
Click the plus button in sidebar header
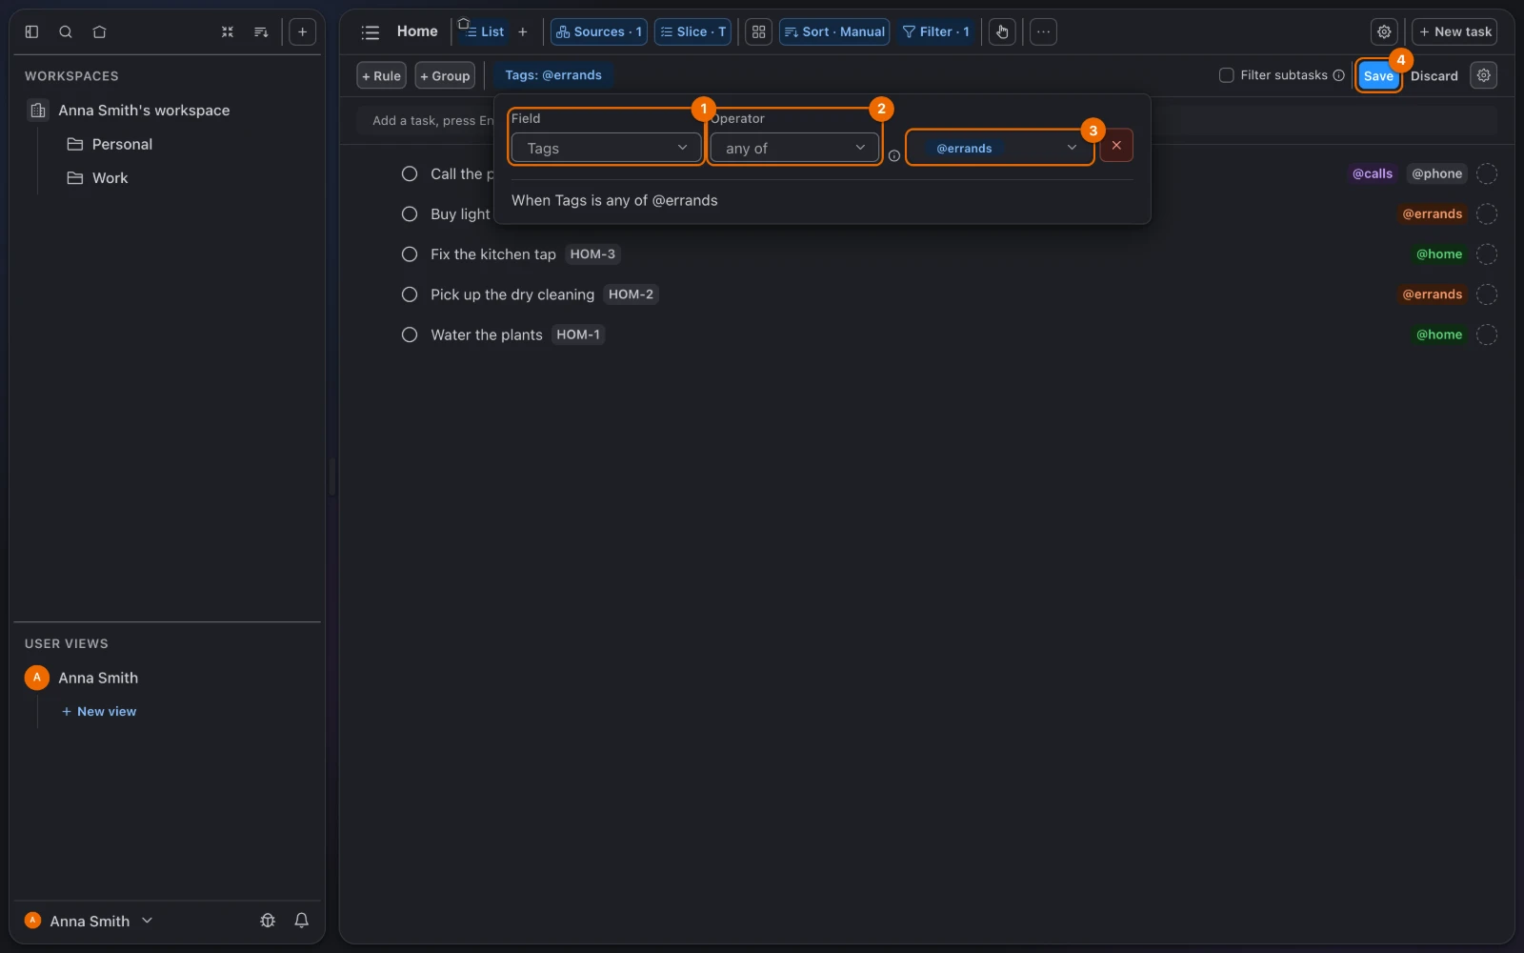point(302,31)
